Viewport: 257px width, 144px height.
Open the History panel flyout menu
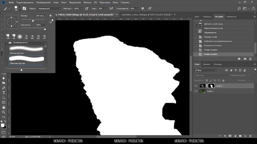tap(255, 17)
